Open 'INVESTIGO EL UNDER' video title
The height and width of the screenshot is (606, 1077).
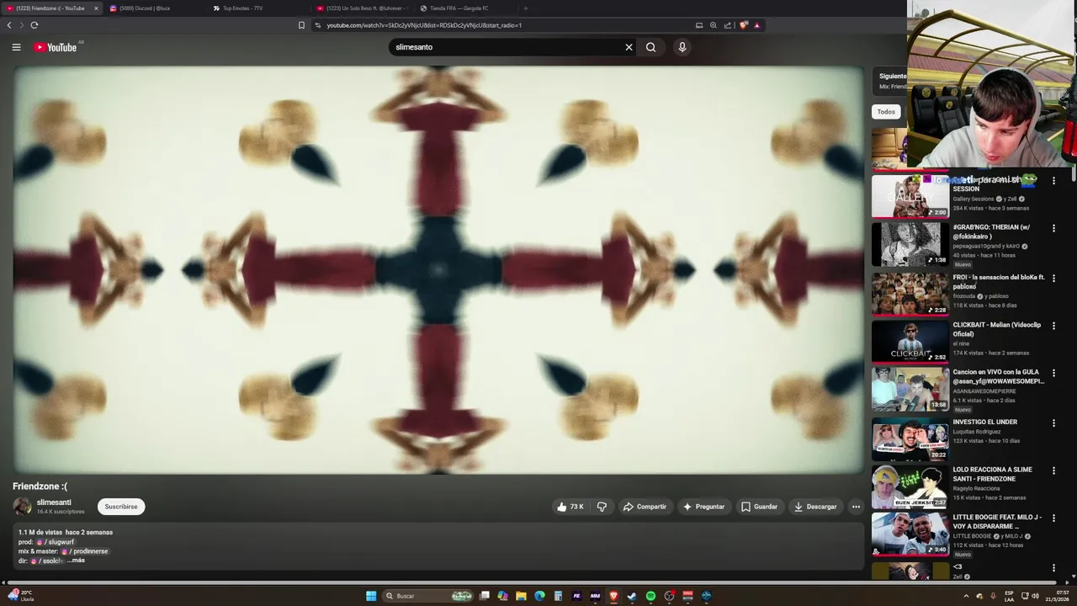985,423
